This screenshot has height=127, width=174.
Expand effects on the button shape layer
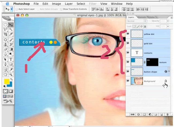click(x=169, y=71)
